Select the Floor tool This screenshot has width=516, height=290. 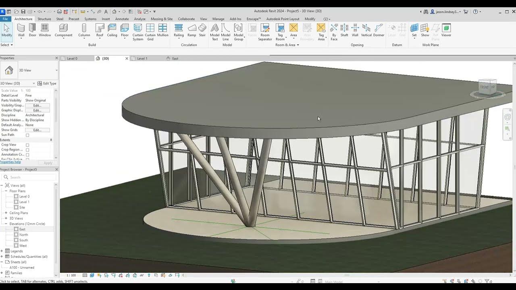pyautogui.click(x=125, y=30)
